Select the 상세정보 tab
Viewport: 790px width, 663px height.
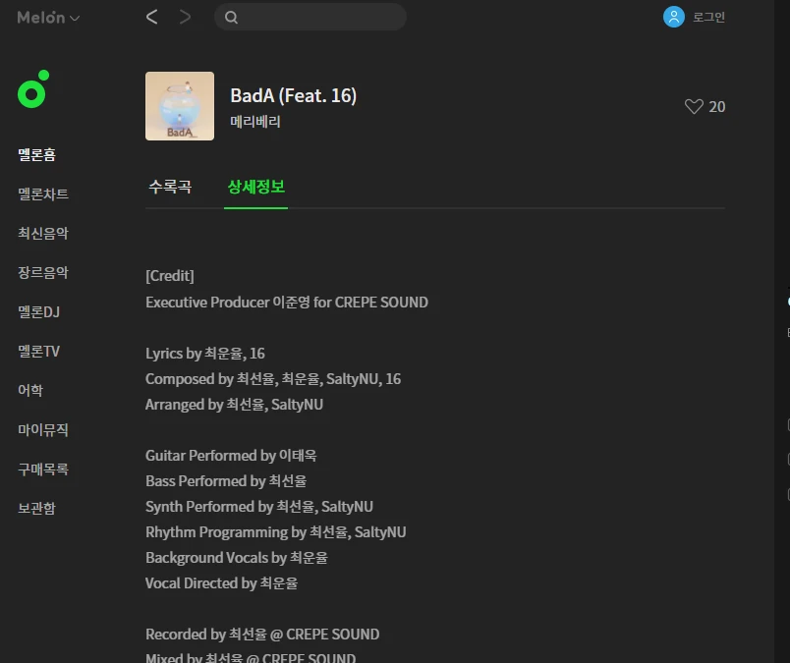pos(255,187)
